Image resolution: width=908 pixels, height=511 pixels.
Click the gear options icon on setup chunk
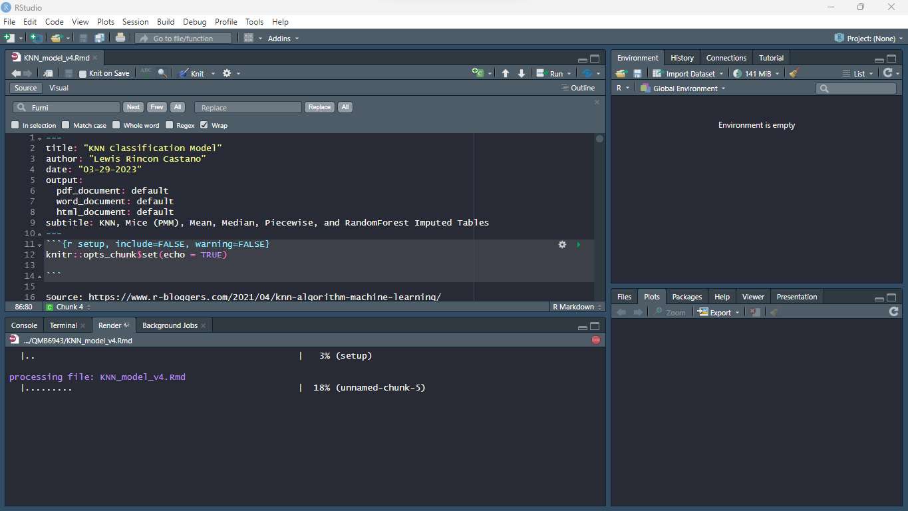pyautogui.click(x=562, y=245)
